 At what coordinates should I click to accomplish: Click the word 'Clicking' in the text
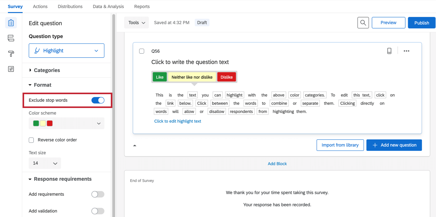point(348,103)
